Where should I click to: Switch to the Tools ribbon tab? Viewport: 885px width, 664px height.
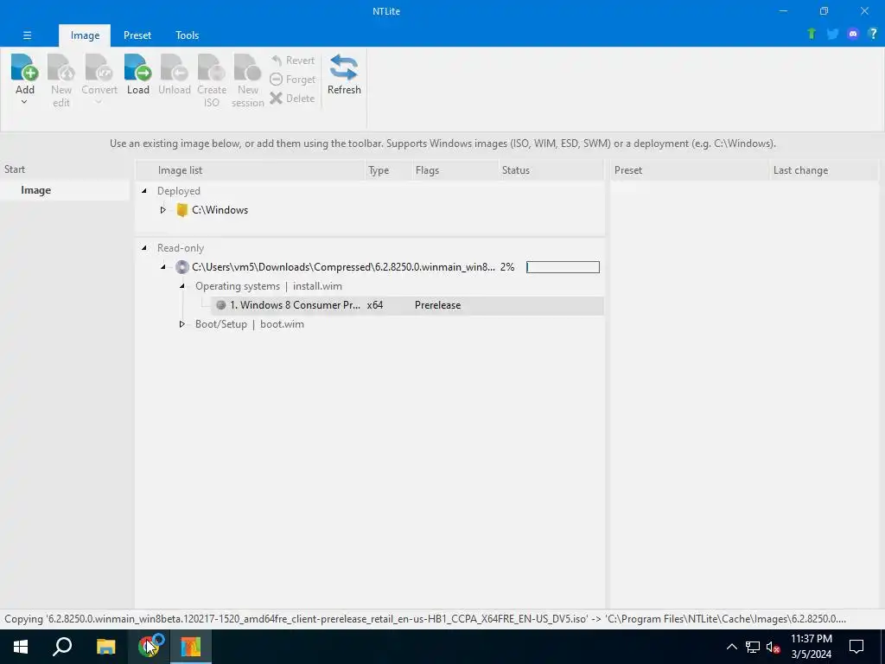[x=187, y=35]
